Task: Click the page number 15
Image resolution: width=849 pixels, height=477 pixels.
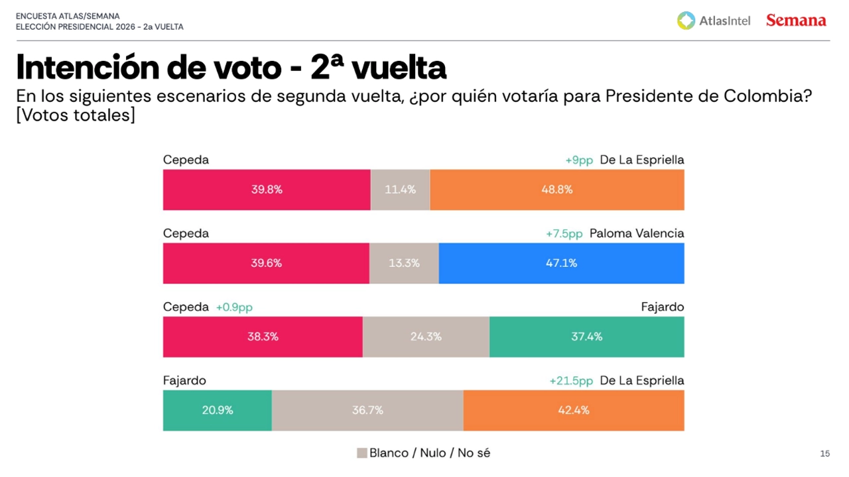Action: 824,454
